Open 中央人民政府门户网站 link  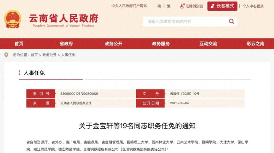click(129, 6)
